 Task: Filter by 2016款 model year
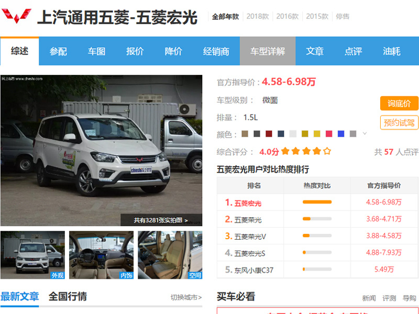point(287,17)
